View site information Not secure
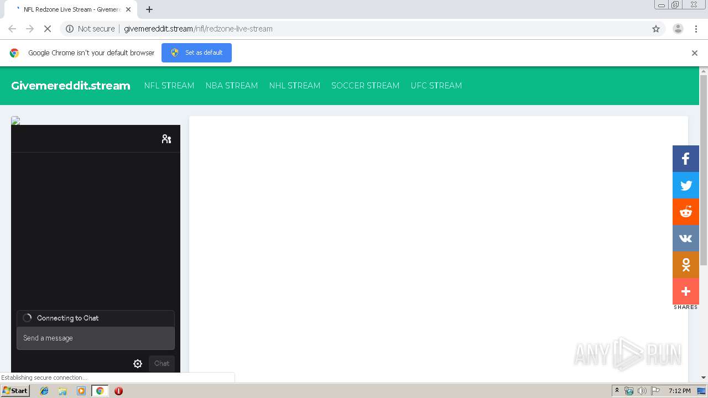 coord(90,29)
